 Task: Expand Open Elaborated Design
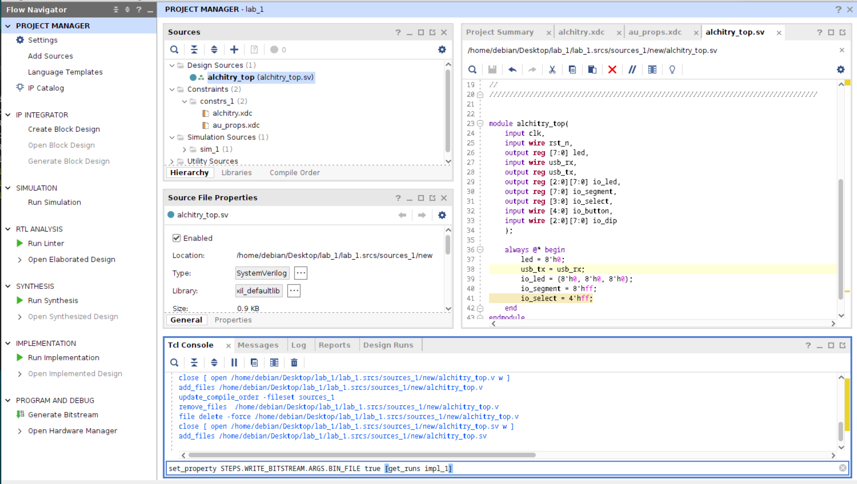point(20,260)
